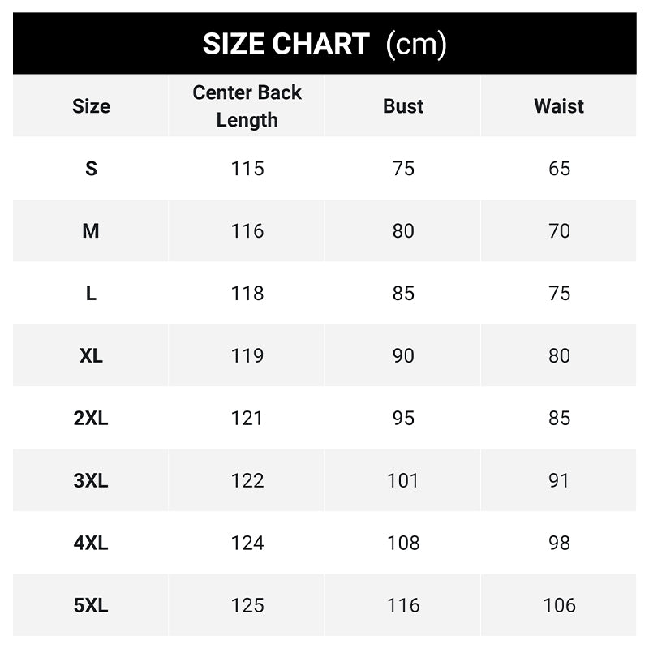Image resolution: width=649 pixels, height=649 pixels.
Task: Click the Waist column header
Action: pos(559,106)
